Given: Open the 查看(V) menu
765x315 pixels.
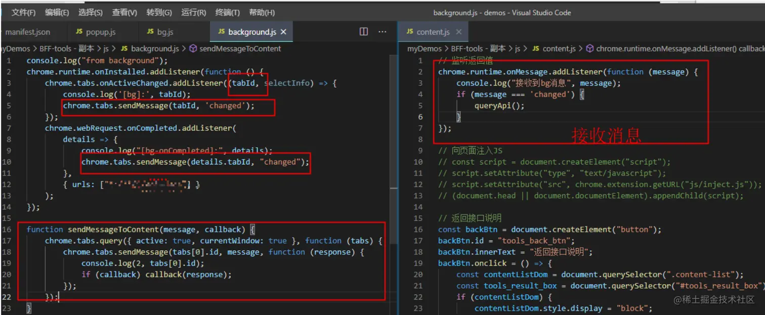Looking at the screenshot, I should pos(124,13).
